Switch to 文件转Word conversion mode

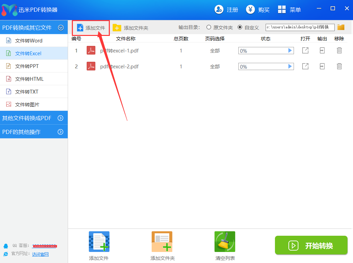pyautogui.click(x=29, y=41)
